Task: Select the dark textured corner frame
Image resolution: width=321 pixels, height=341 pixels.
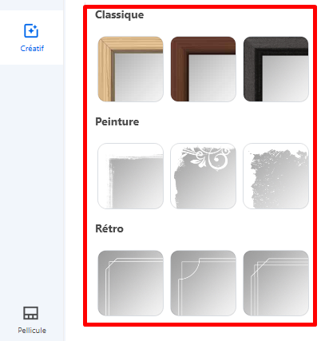Action: click(x=276, y=69)
